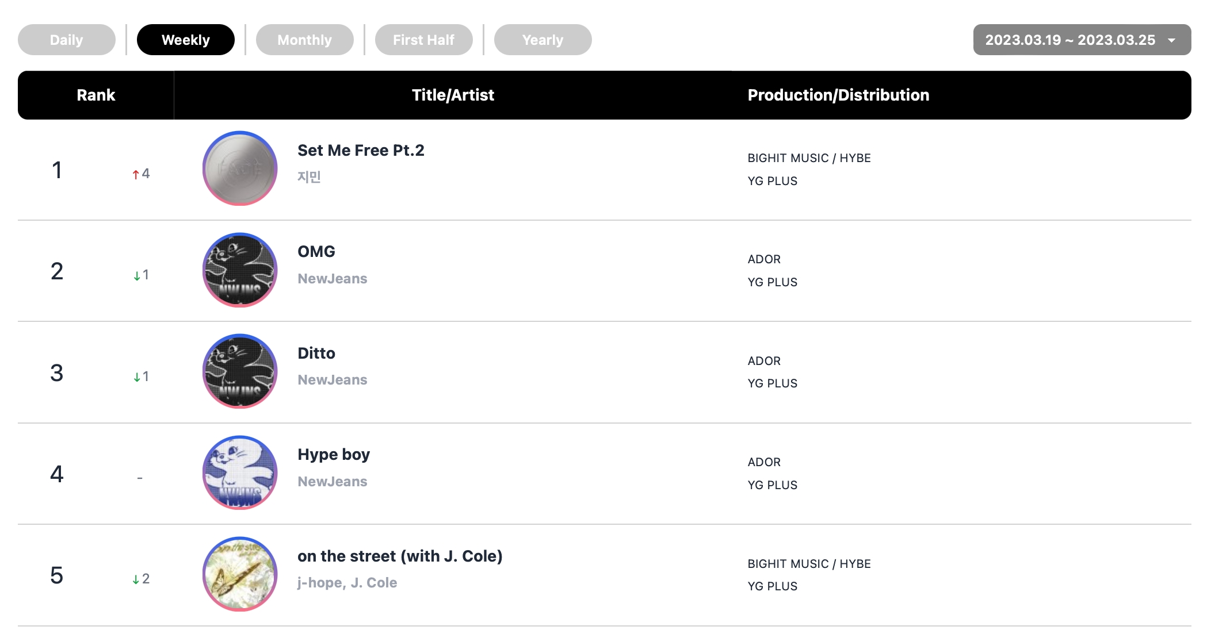The height and width of the screenshot is (634, 1211).
Task: Switch to the Daily chart tab
Action: pos(67,40)
